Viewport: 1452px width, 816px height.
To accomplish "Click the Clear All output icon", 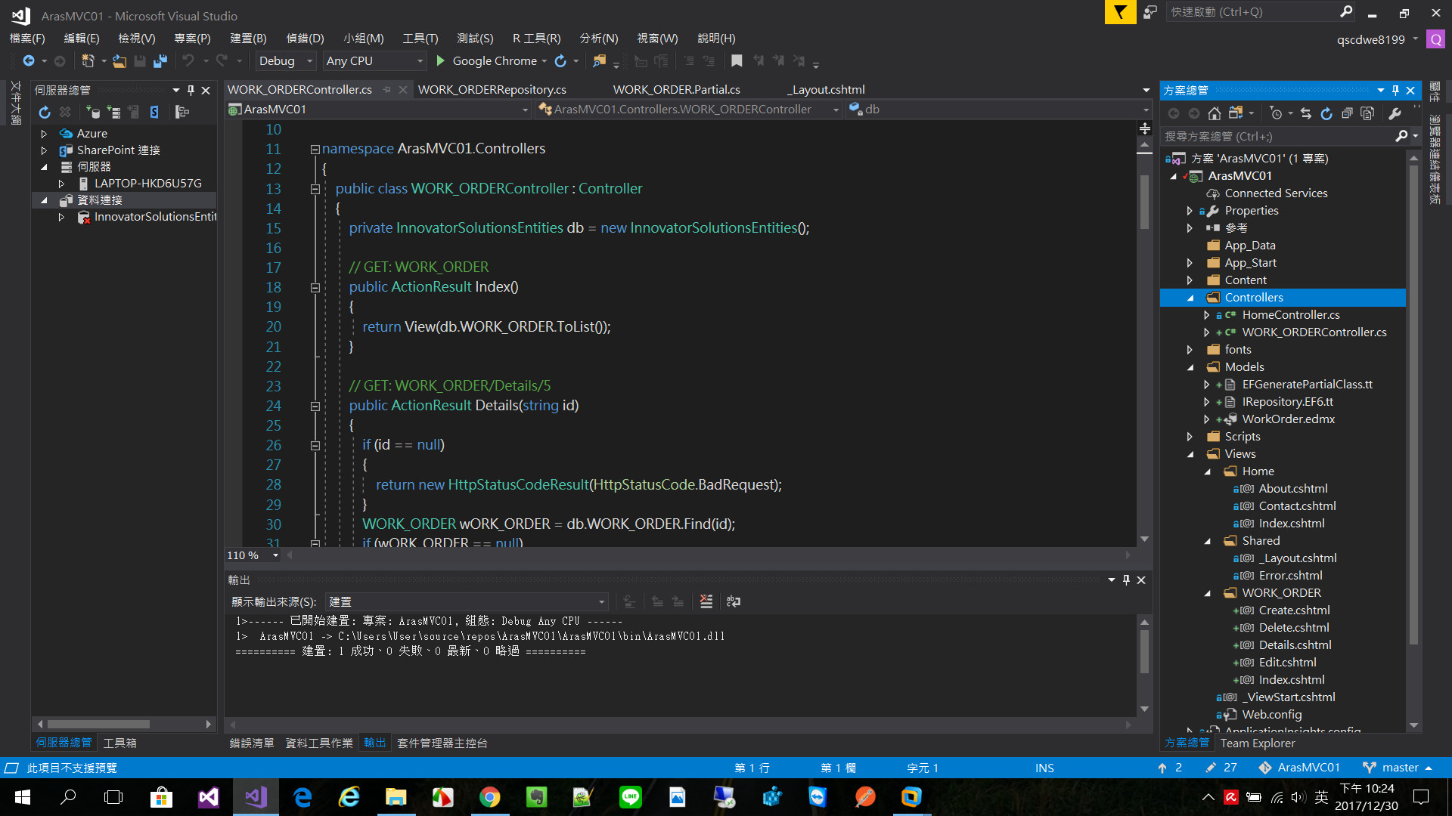I will (x=706, y=601).
